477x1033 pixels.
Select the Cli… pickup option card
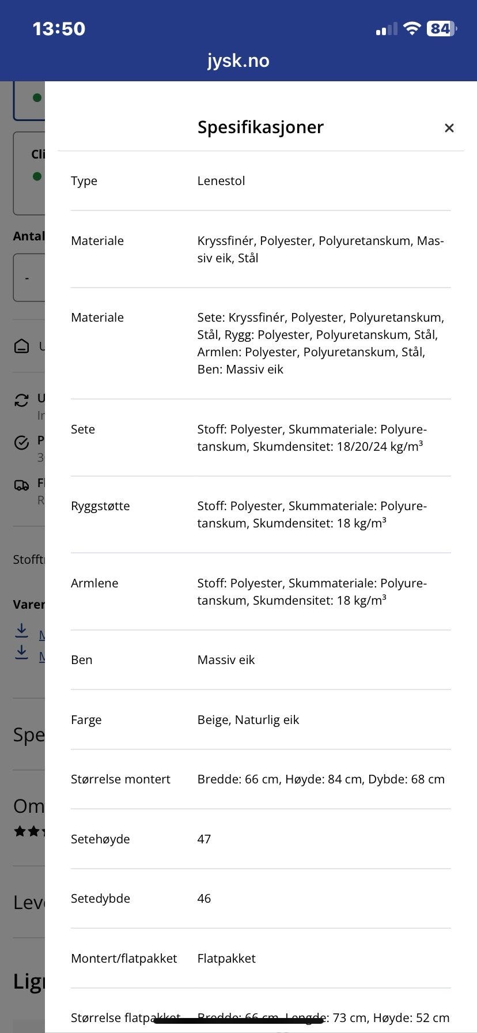pyautogui.click(x=29, y=173)
